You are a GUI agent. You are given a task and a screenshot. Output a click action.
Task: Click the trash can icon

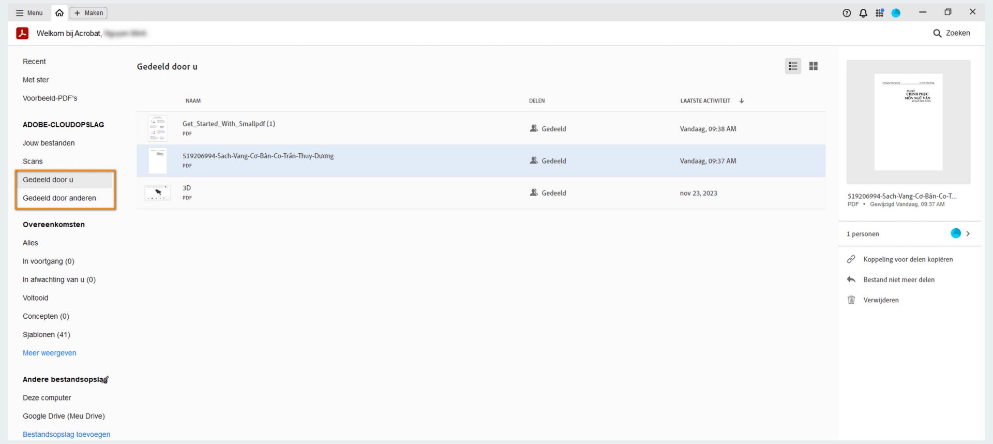851,300
